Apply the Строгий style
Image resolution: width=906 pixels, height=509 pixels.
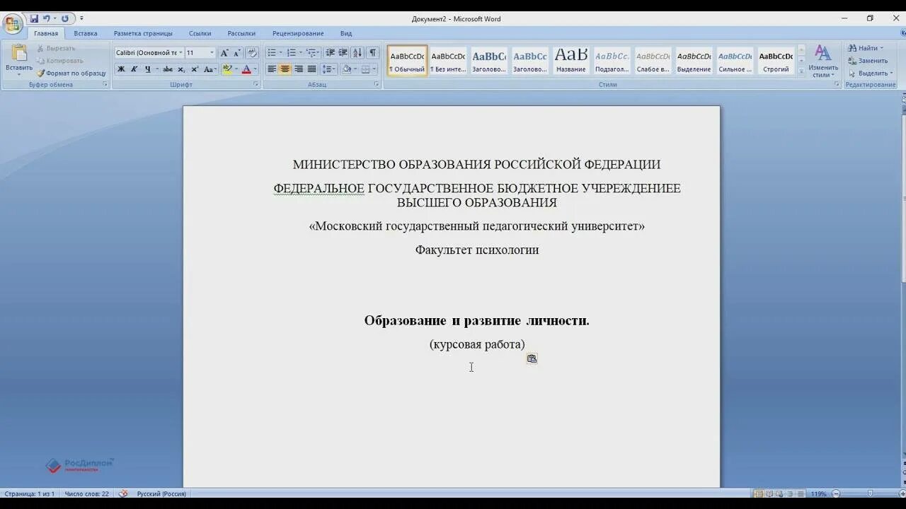776,62
